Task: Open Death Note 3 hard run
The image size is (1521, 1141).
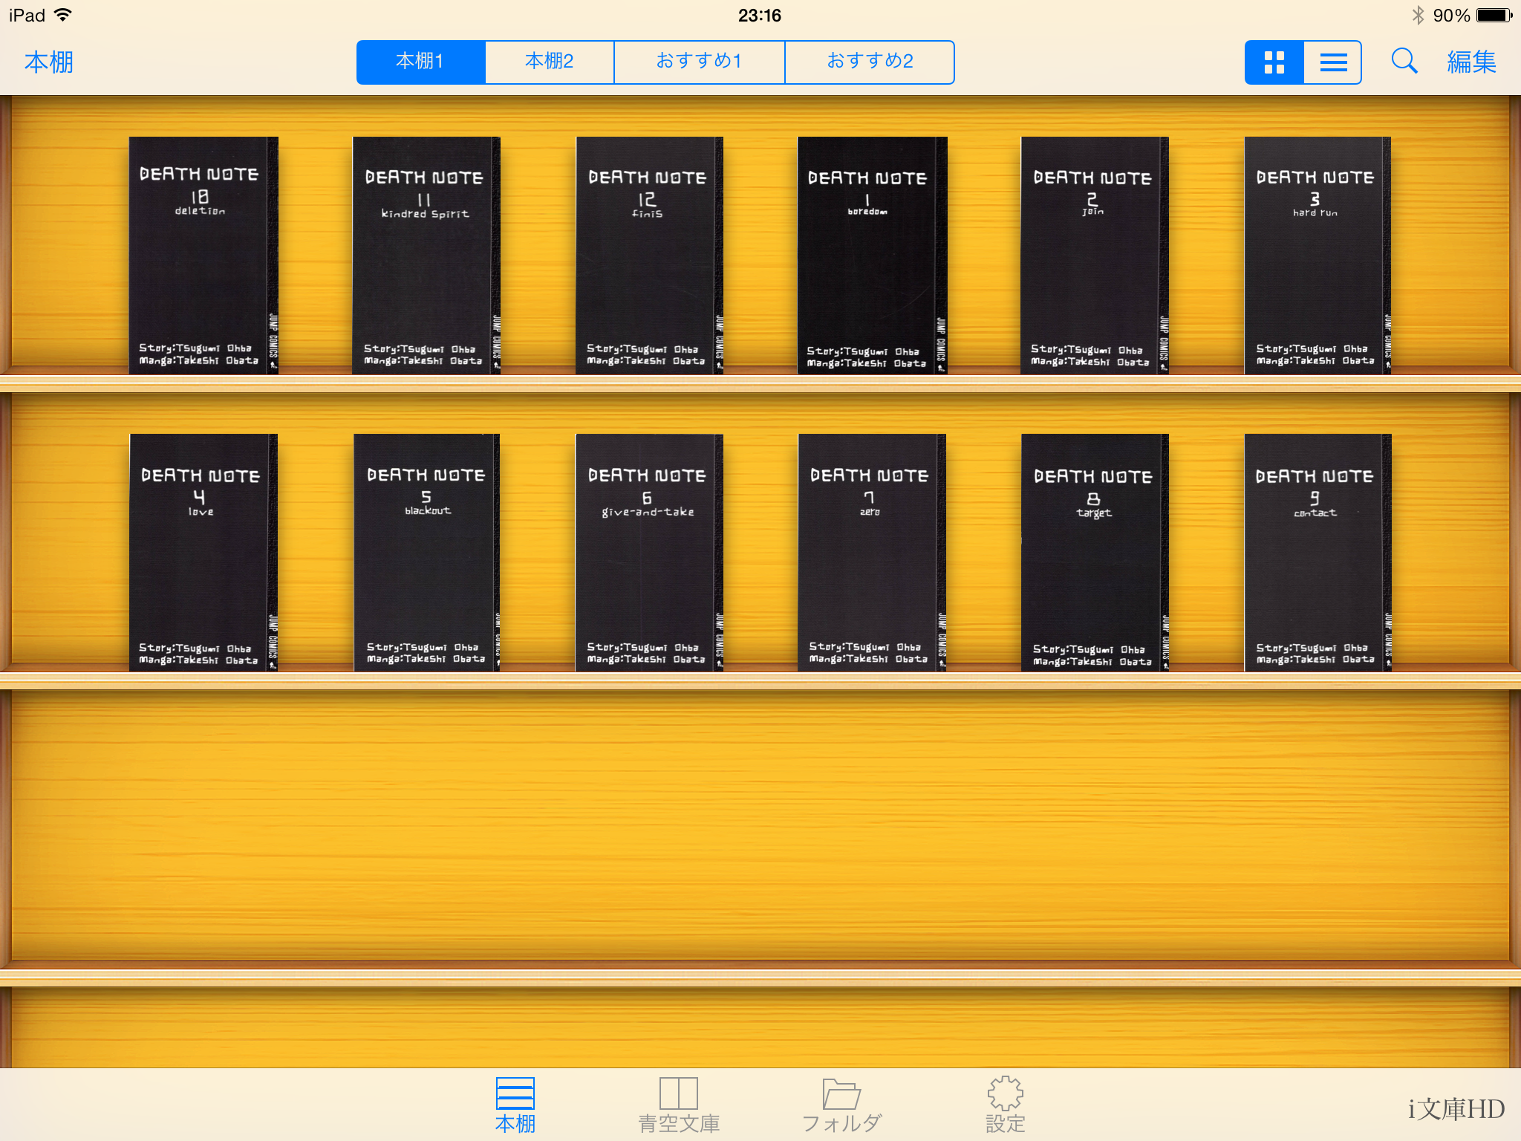Action: pyautogui.click(x=1318, y=255)
